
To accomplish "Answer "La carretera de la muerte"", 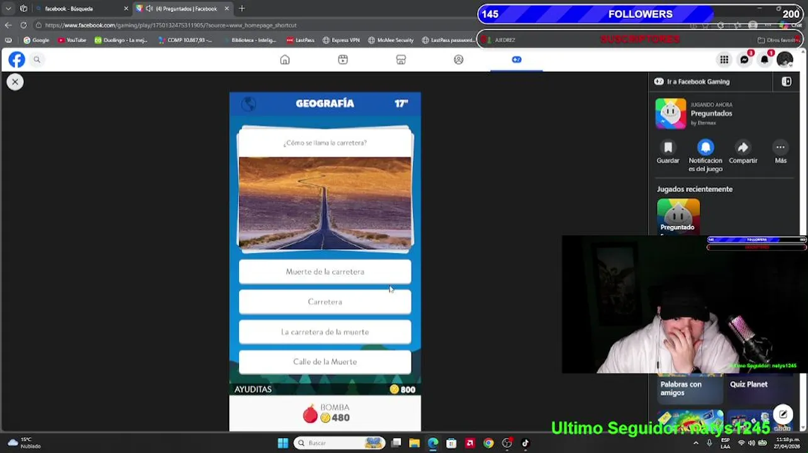I will click(x=325, y=332).
